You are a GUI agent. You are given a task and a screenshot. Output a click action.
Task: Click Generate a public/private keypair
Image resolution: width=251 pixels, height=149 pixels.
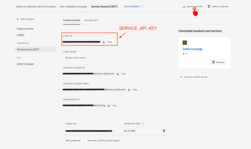coord(103,140)
